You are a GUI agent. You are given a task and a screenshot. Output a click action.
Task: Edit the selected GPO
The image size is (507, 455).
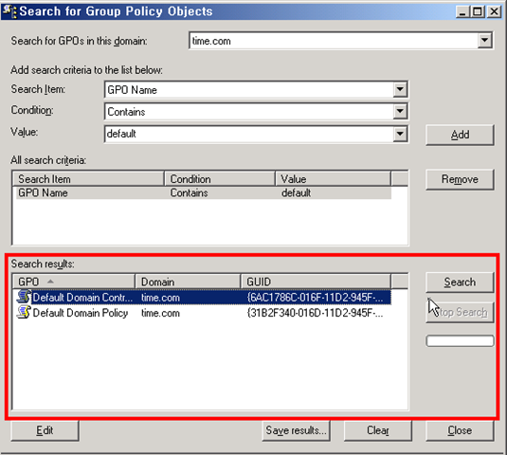click(45, 430)
